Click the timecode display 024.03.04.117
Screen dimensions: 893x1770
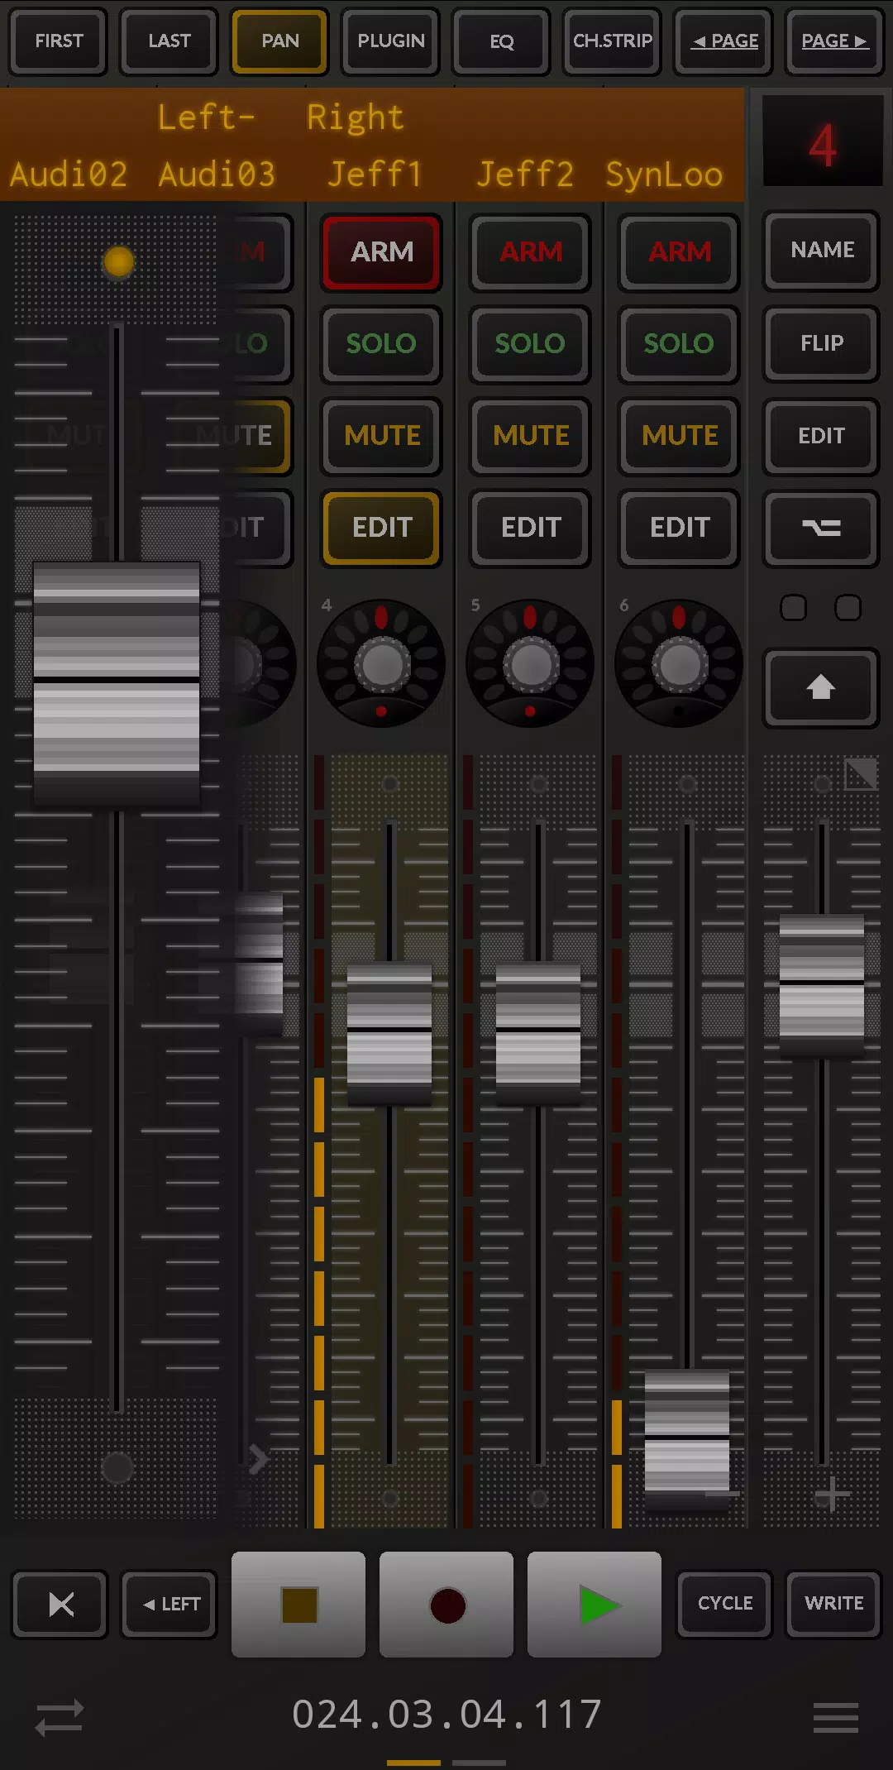(x=446, y=1714)
